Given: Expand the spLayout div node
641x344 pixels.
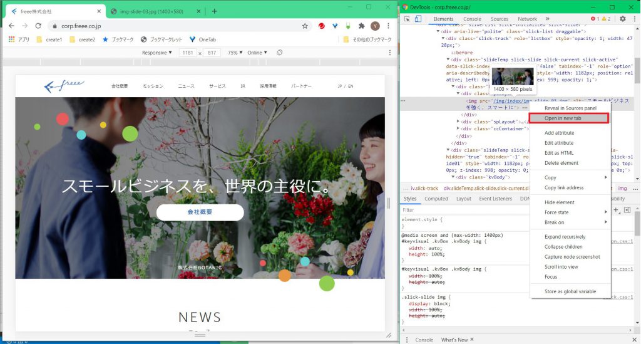Looking at the screenshot, I should pyautogui.click(x=458, y=122).
